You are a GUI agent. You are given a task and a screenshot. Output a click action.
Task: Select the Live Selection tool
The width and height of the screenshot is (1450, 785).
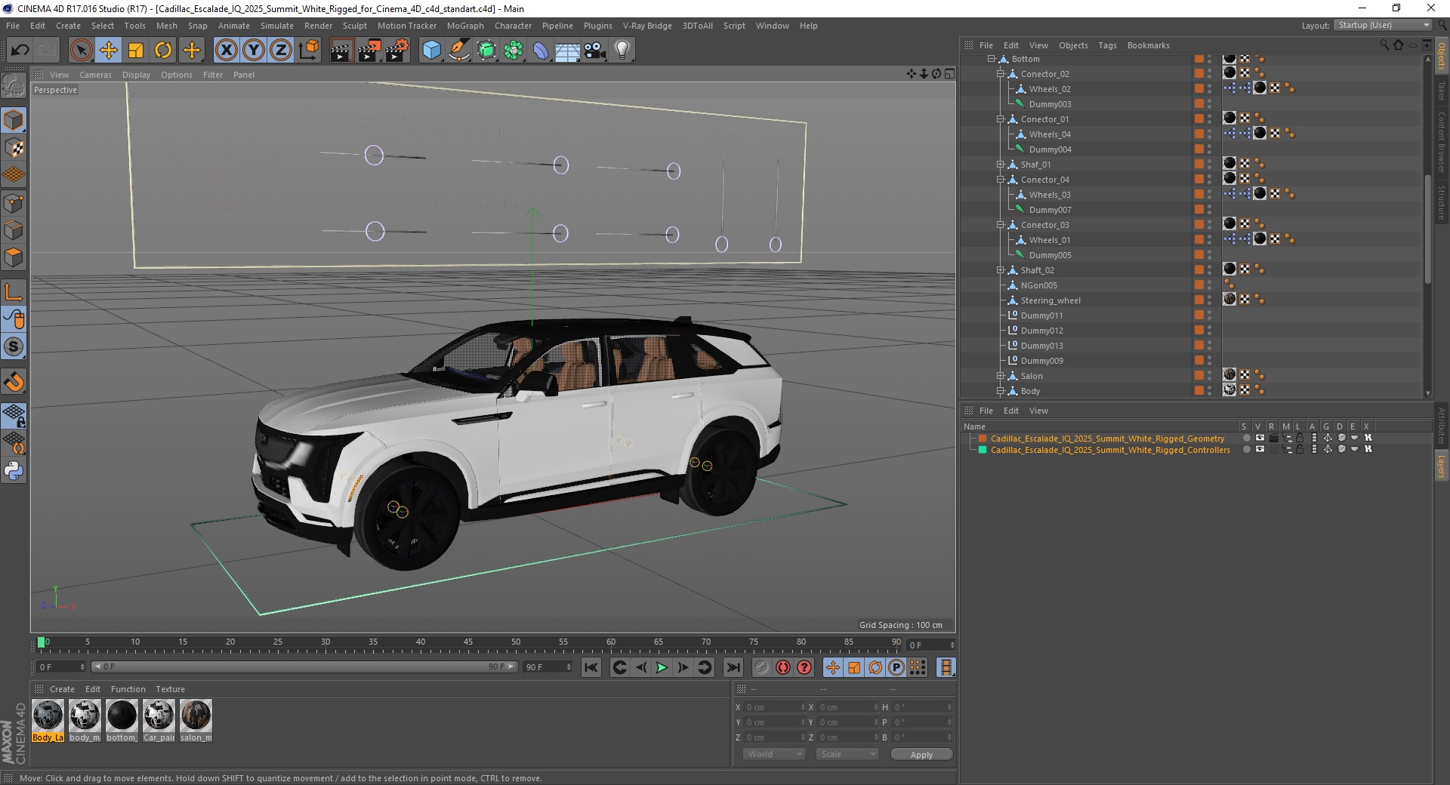tap(81, 51)
